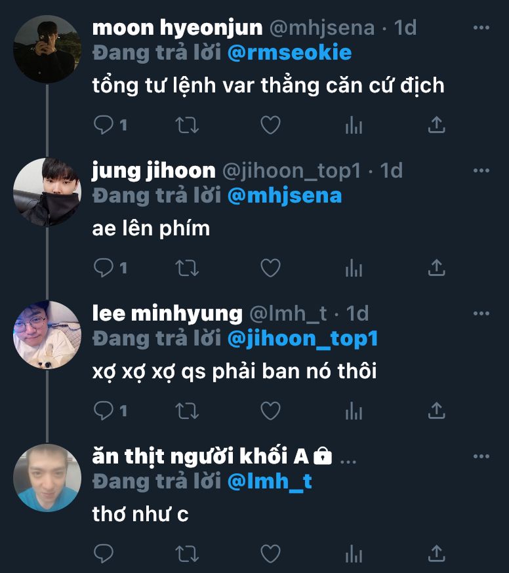View analytics for lee minhyung's tweet
This screenshot has width=509, height=573.
click(354, 410)
